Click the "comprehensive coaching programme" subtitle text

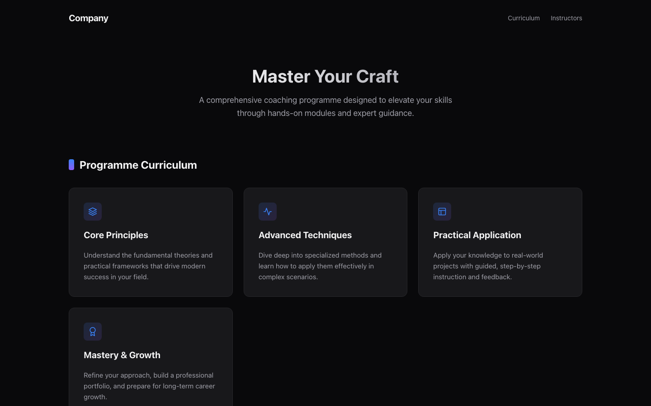(325, 106)
